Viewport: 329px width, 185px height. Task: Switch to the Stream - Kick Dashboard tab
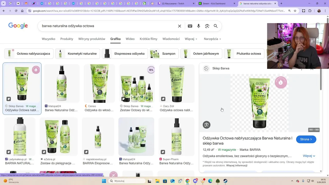(217, 4)
